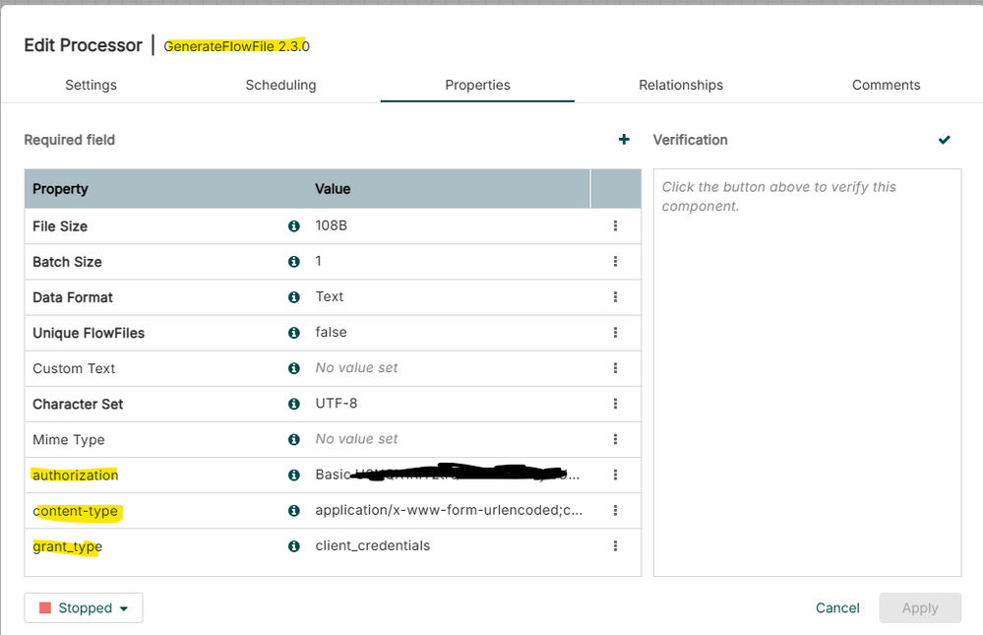The height and width of the screenshot is (635, 983).
Task: Open actions menu for authorization row
Action: coord(615,475)
